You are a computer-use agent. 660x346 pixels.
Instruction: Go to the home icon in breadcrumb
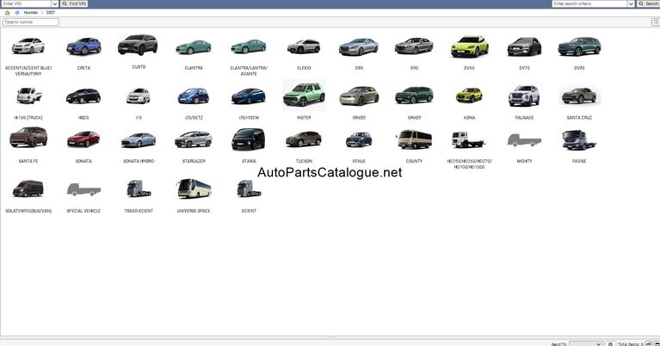pyautogui.click(x=7, y=13)
